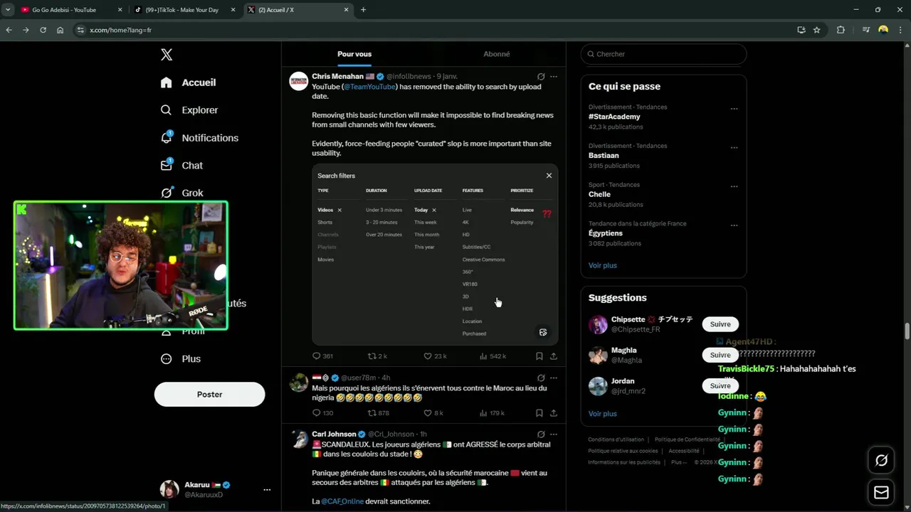This screenshot has width=911, height=512.
Task: Open more options on Carl Johnson's post
Action: point(554,434)
